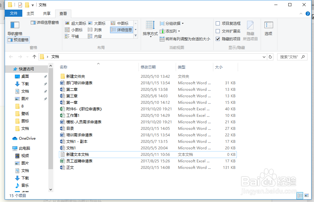Image resolution: width=314 pixels, height=202 pixels.
Task: Enable File name extensions (文件扩展名)
Action: pos(228,31)
